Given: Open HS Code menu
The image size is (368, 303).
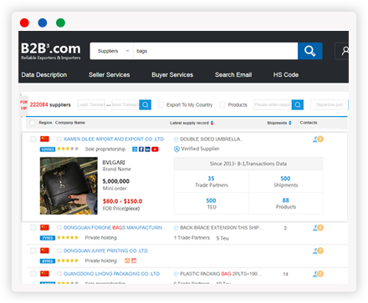Looking at the screenshot, I should coord(286,74).
